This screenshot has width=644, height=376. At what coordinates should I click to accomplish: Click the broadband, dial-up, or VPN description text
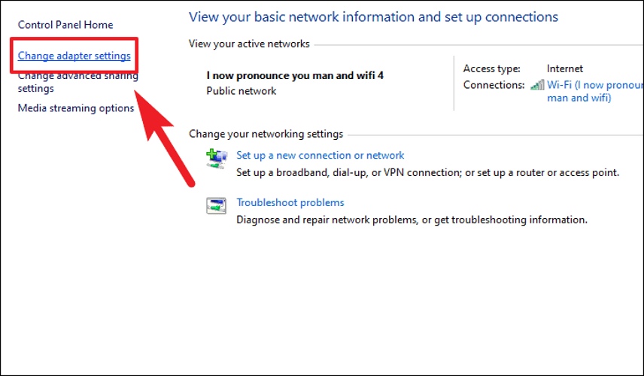(x=427, y=172)
